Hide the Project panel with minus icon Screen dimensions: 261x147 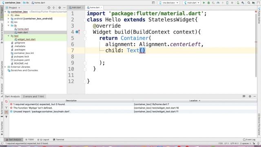(64, 8)
